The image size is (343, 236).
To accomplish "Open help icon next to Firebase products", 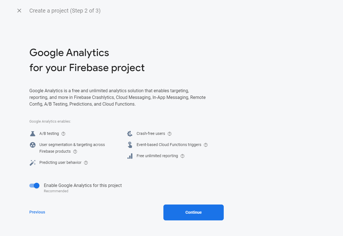I will click(x=75, y=152).
